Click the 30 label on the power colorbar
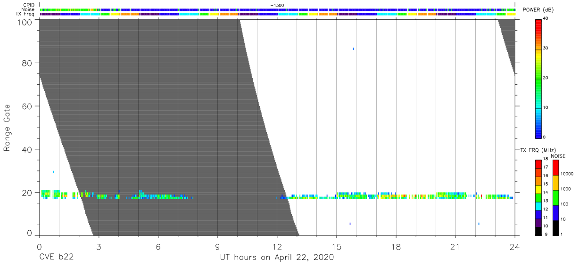 tap(546, 48)
